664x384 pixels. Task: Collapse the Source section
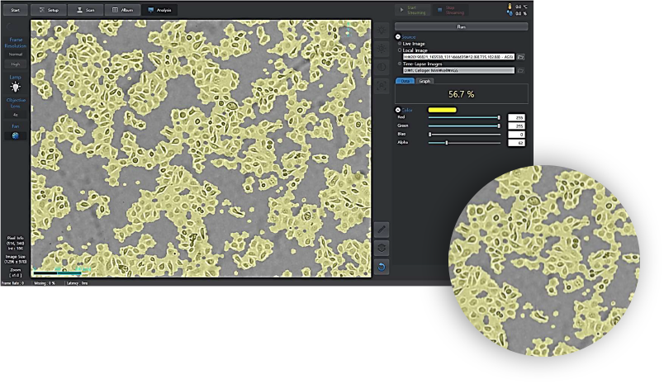(397, 37)
